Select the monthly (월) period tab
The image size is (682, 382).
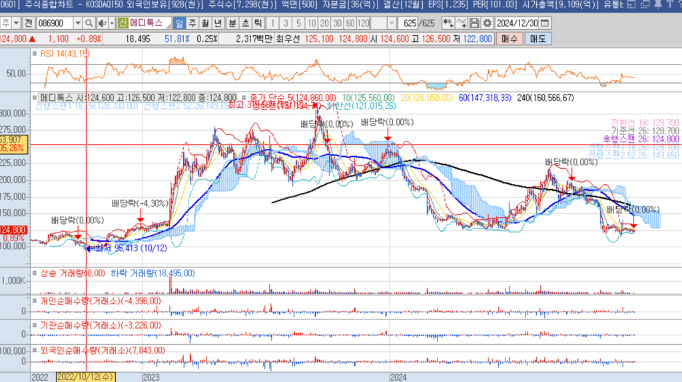click(206, 23)
